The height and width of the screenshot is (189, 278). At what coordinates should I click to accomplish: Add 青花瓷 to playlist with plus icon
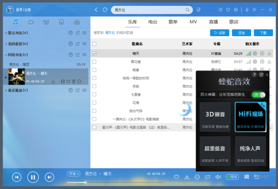[262, 62]
